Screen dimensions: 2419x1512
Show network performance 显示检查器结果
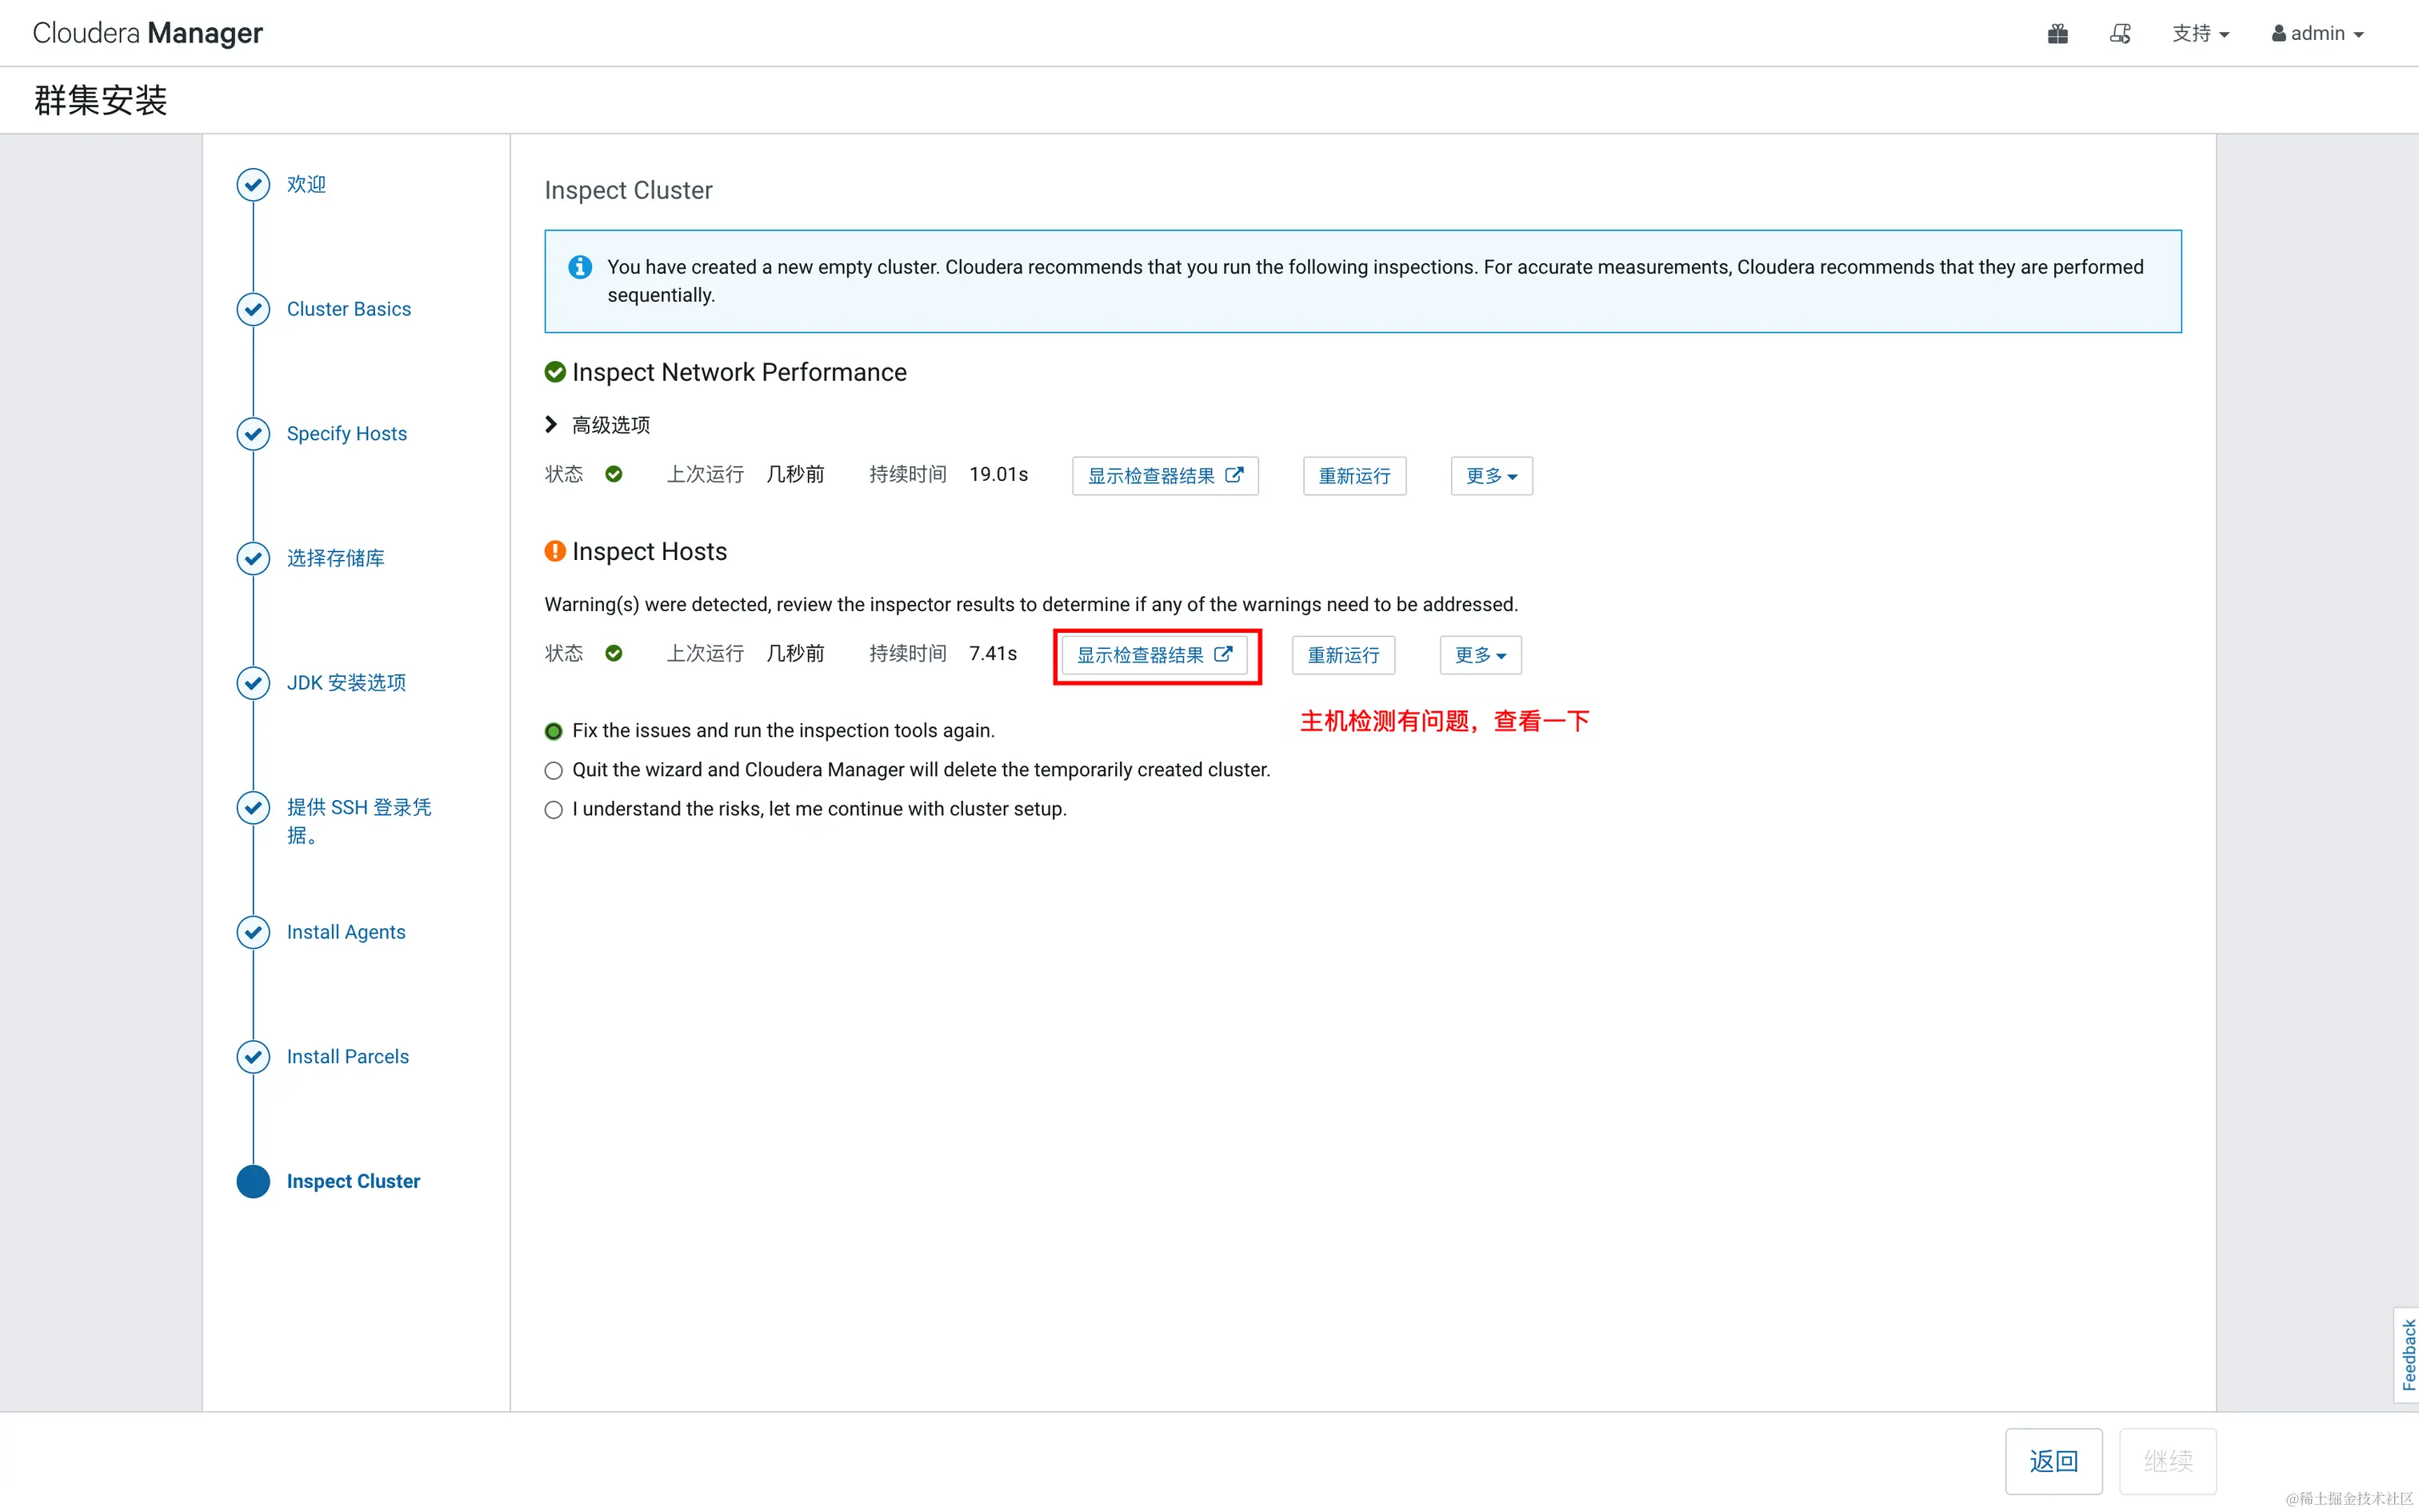1165,476
